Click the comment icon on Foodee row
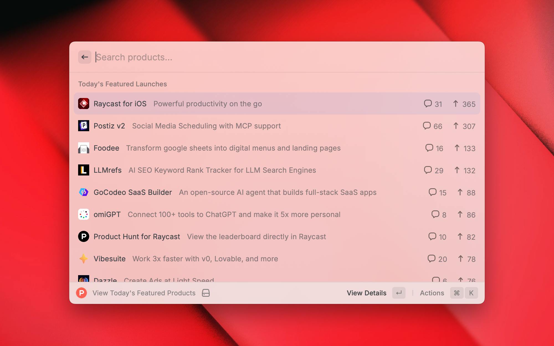The height and width of the screenshot is (346, 554). [x=429, y=148]
